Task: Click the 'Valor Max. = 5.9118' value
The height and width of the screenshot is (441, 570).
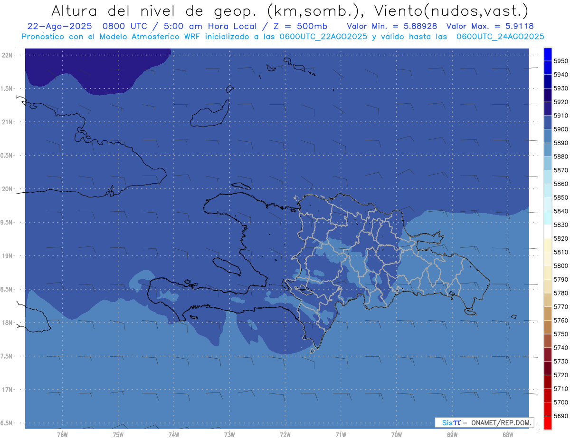Action: pos(490,26)
